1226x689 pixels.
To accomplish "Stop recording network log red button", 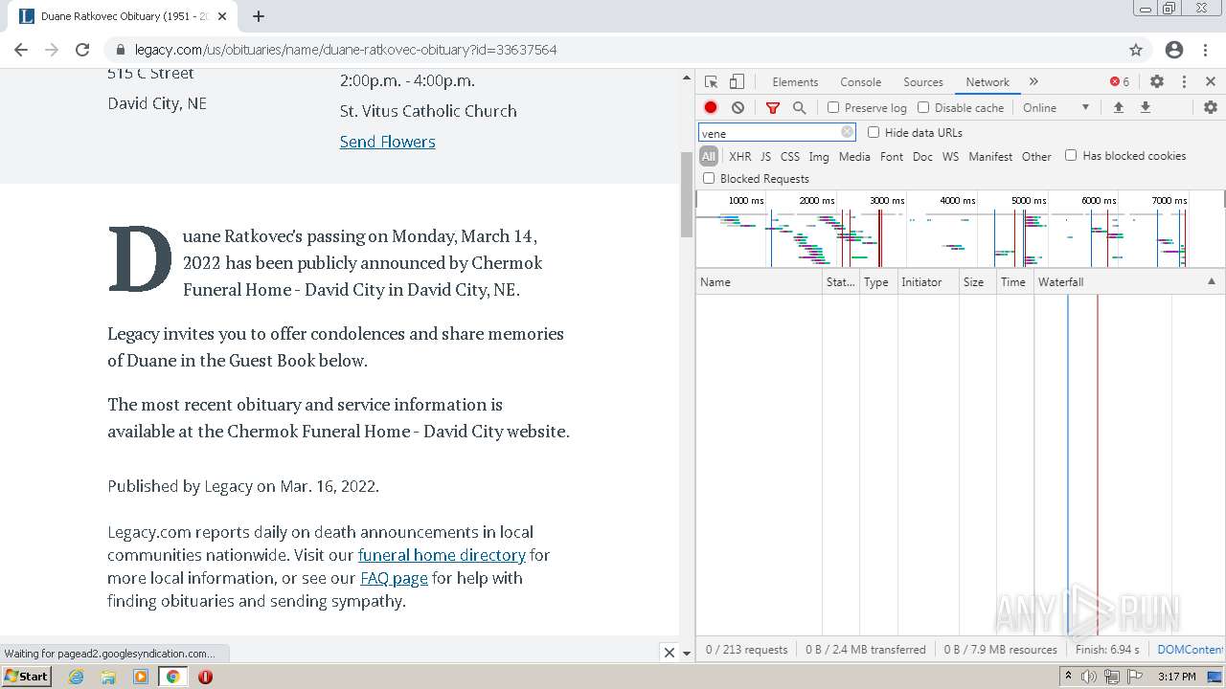I will pos(711,108).
